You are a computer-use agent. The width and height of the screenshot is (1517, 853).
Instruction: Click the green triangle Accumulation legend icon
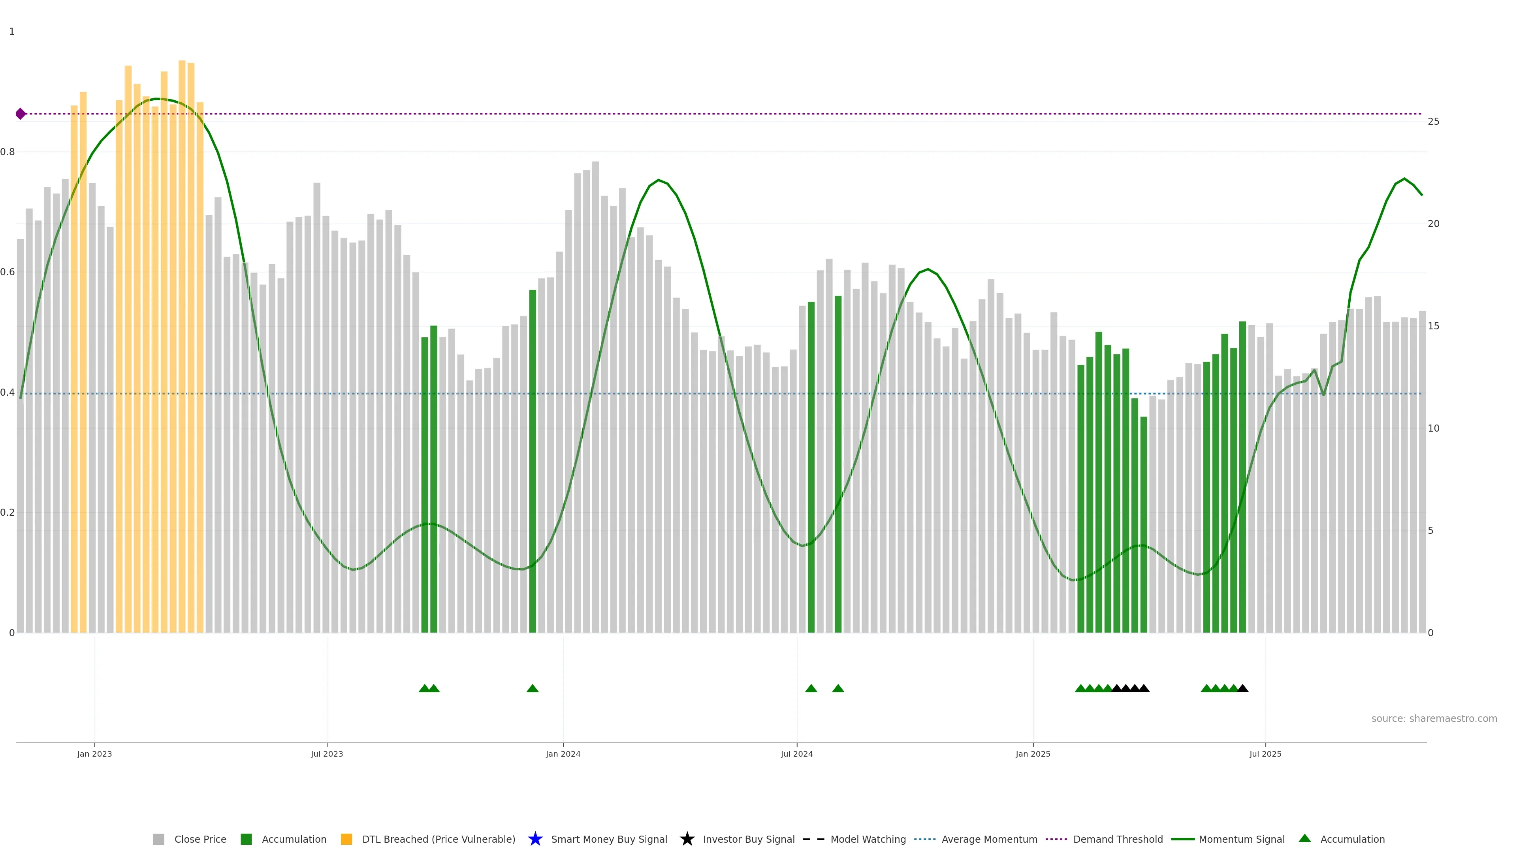(1304, 838)
